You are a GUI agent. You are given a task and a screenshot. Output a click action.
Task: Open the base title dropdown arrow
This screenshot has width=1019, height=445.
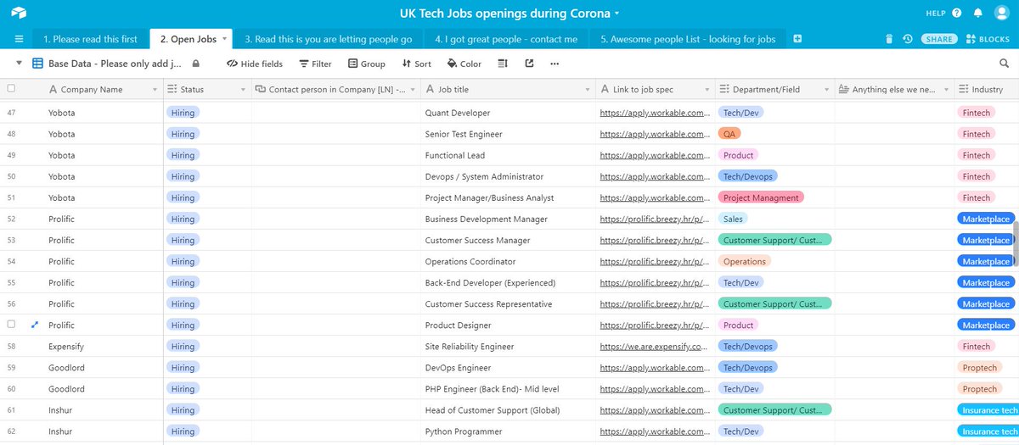tap(617, 14)
